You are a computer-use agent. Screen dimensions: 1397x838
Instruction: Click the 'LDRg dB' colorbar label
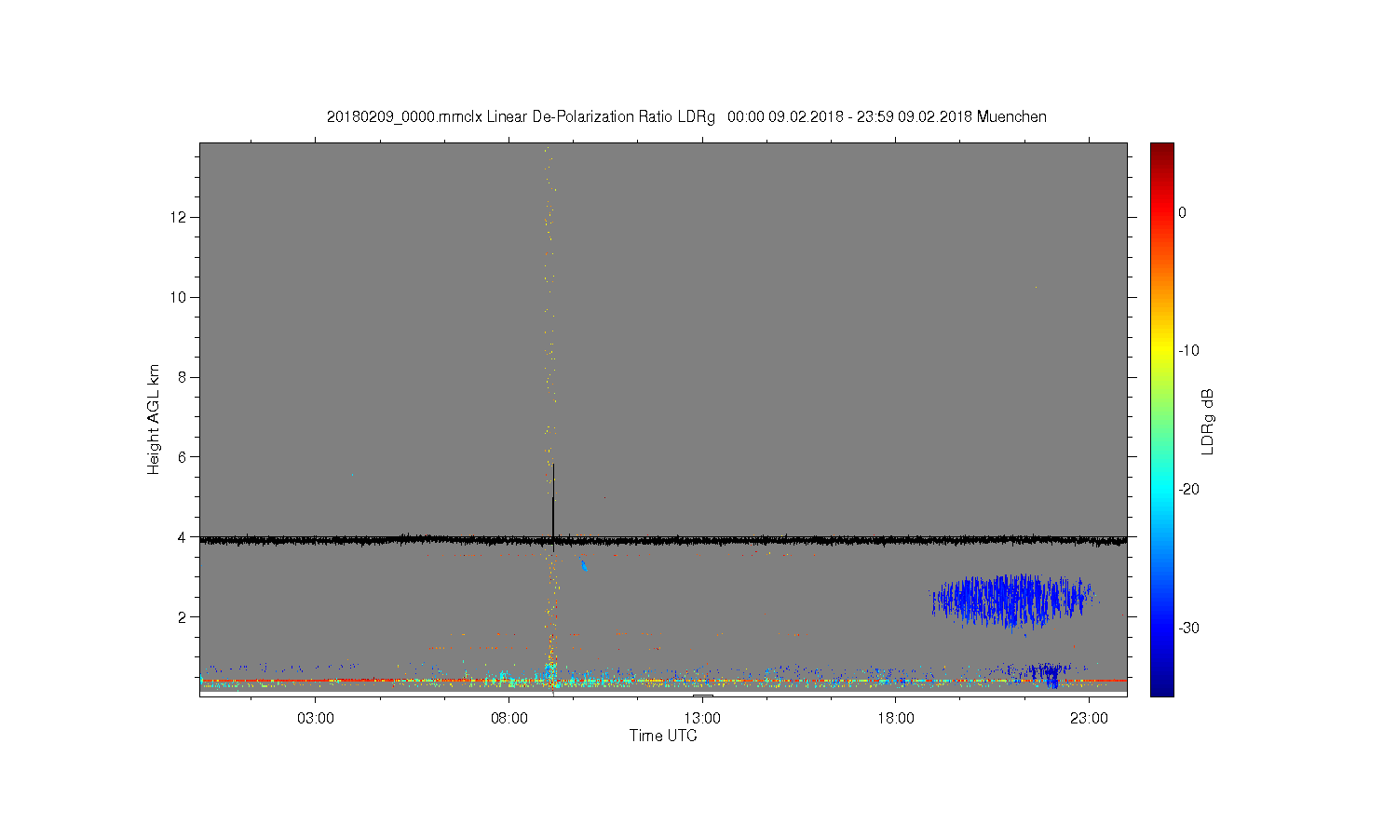(1208, 421)
